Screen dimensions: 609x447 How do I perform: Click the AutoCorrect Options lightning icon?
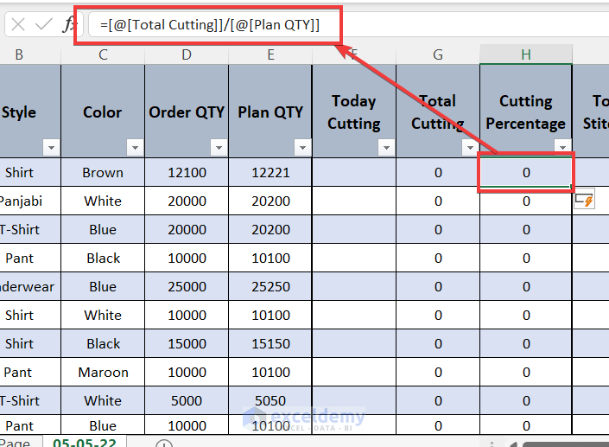(585, 201)
